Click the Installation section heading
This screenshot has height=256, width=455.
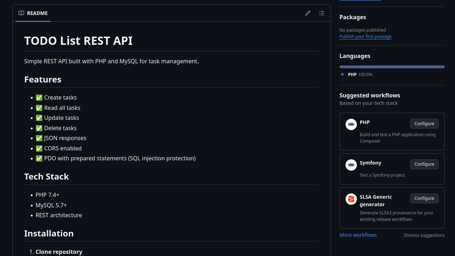pyautogui.click(x=49, y=234)
